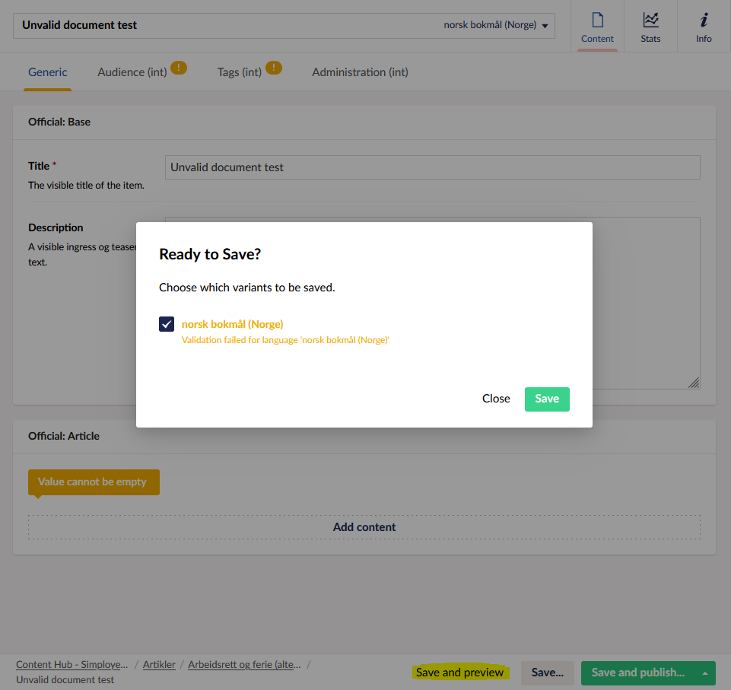Click the 'Value cannot be empty' warning badge

click(94, 482)
